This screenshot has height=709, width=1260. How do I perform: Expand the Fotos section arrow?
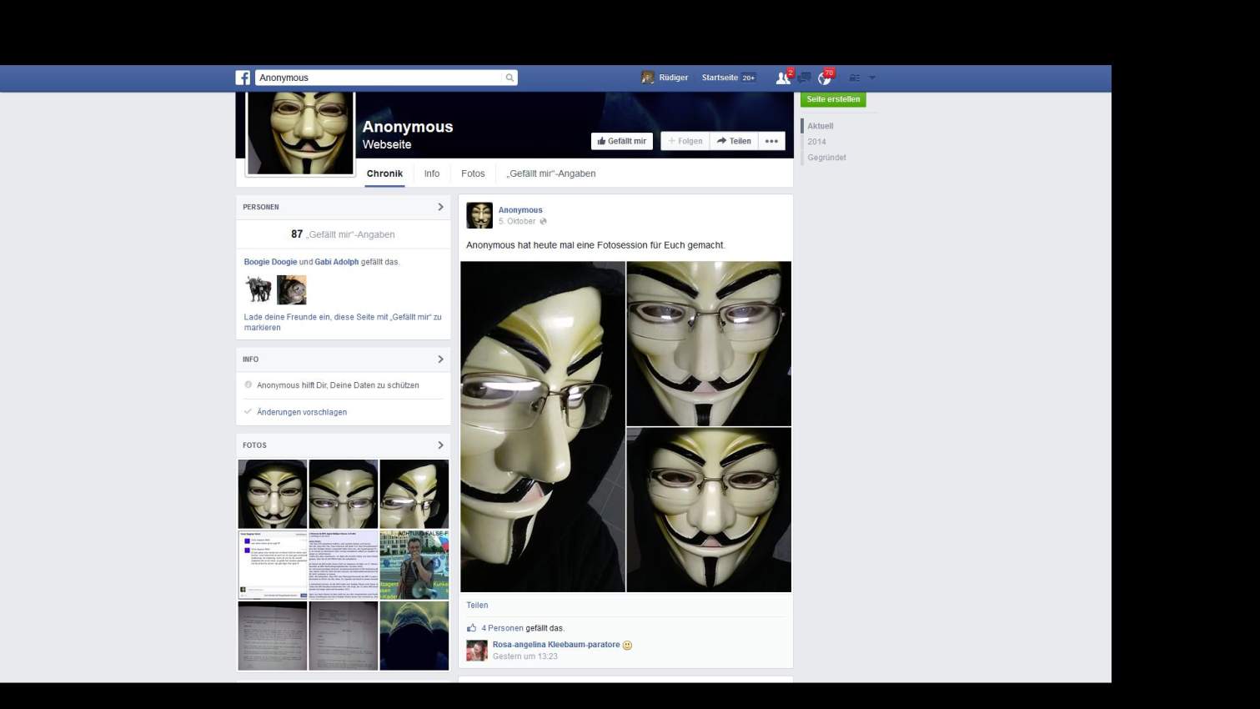(440, 445)
